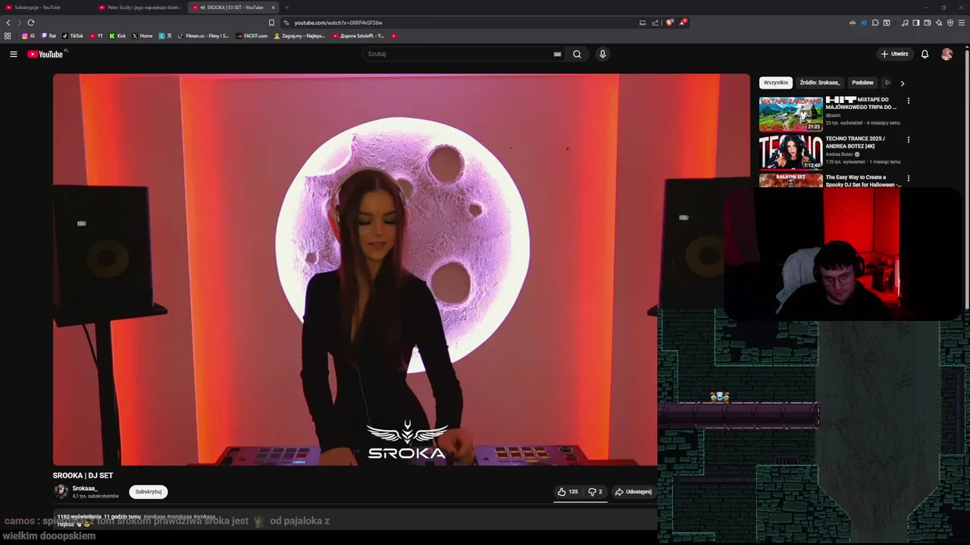
Task: Open the X Home bookmark
Action: coord(142,36)
